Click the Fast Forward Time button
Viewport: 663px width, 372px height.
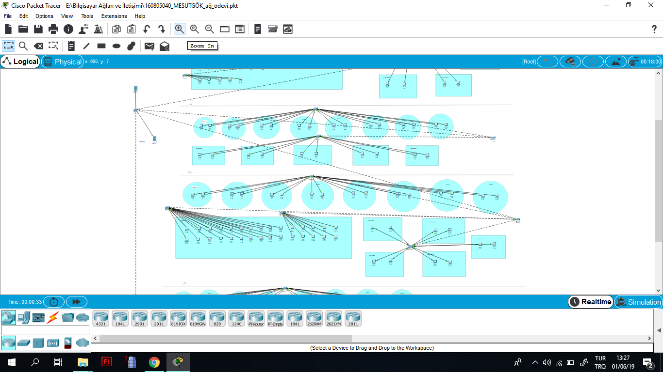coord(76,302)
